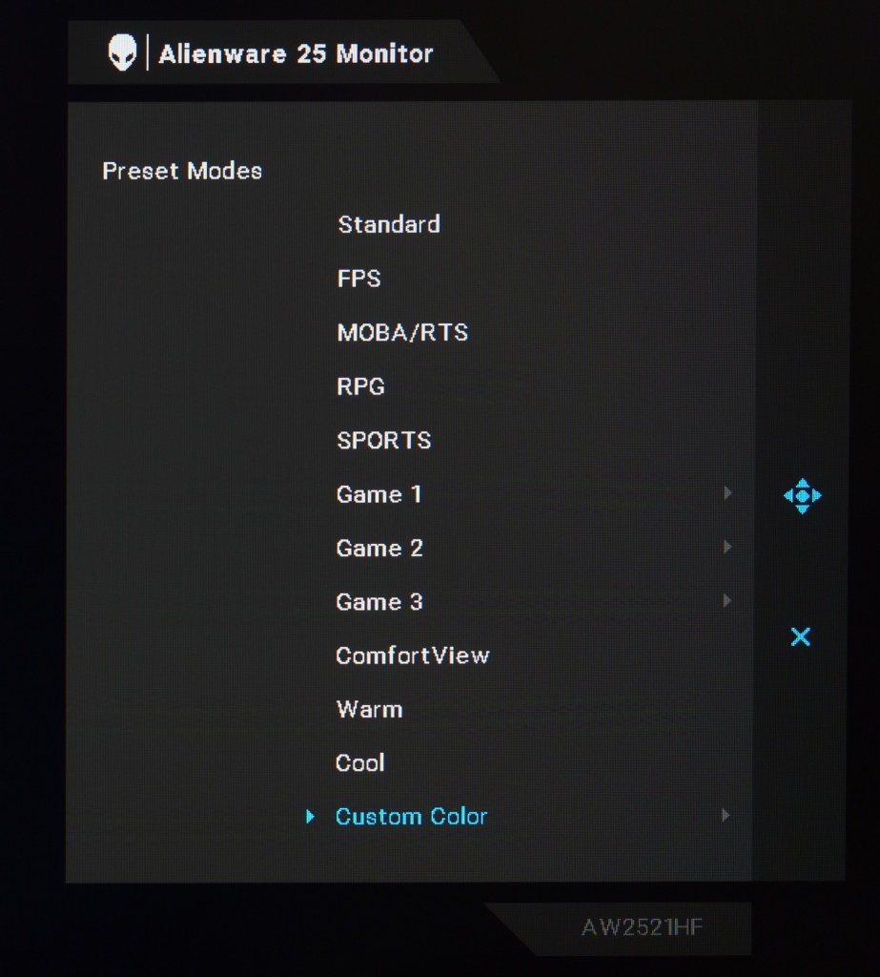The height and width of the screenshot is (977, 880).
Task: Expand the Game 2 submenu arrow
Action: click(x=727, y=547)
